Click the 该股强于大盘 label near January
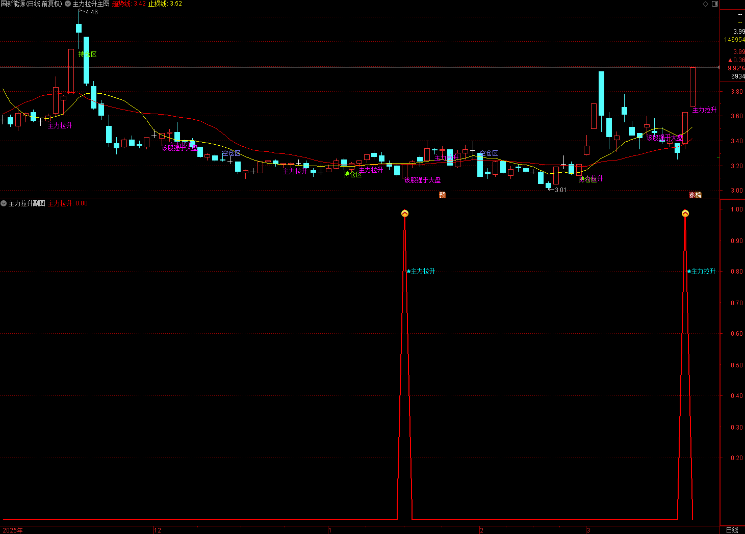Image resolution: width=745 pixels, height=534 pixels. coord(423,180)
